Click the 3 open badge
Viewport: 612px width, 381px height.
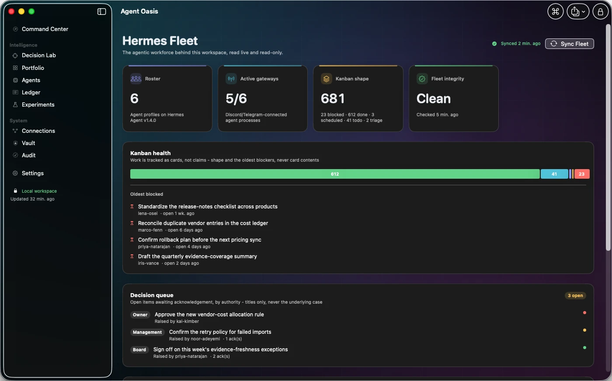[x=575, y=296]
